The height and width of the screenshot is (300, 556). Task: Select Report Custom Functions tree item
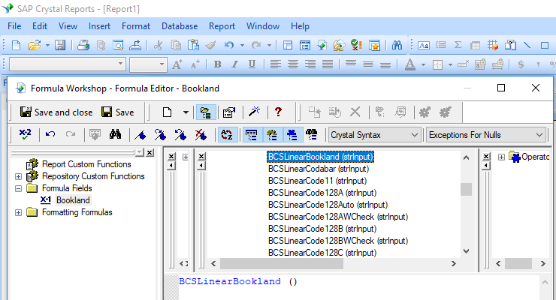tap(86, 164)
